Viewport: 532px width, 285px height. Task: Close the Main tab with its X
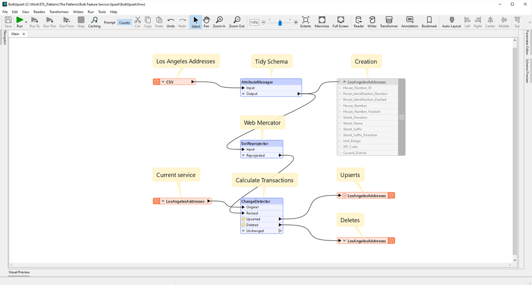click(x=24, y=34)
